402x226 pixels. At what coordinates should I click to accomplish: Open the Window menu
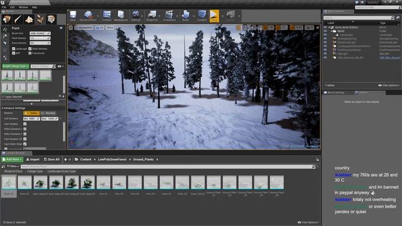coord(23,7)
